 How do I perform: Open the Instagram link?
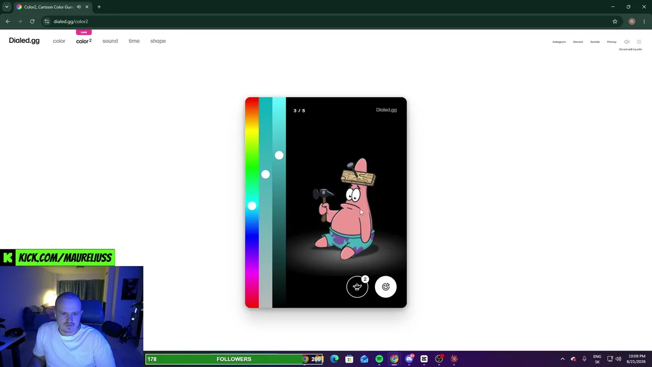559,42
